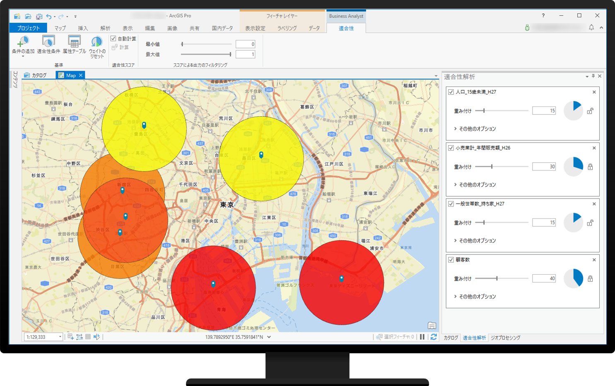This screenshot has height=386, width=615.
Task: Click the blue pin marker in 新宿区
Action: point(122,190)
